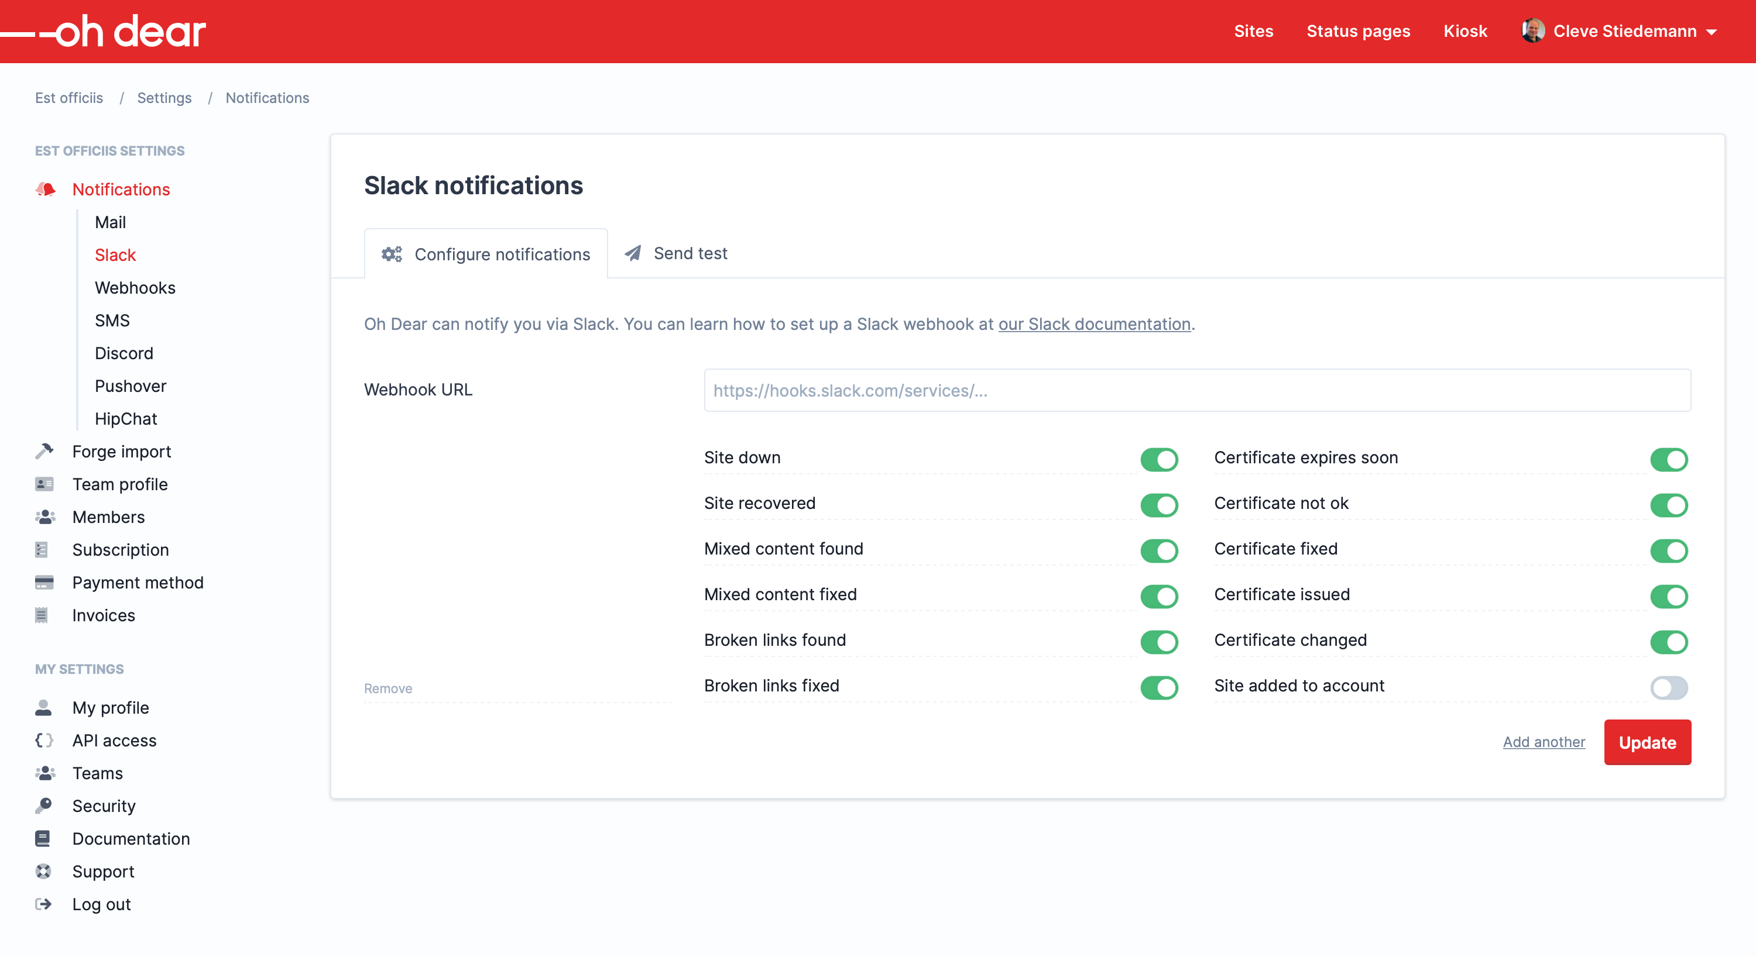Open our Slack documentation link

coord(1094,324)
